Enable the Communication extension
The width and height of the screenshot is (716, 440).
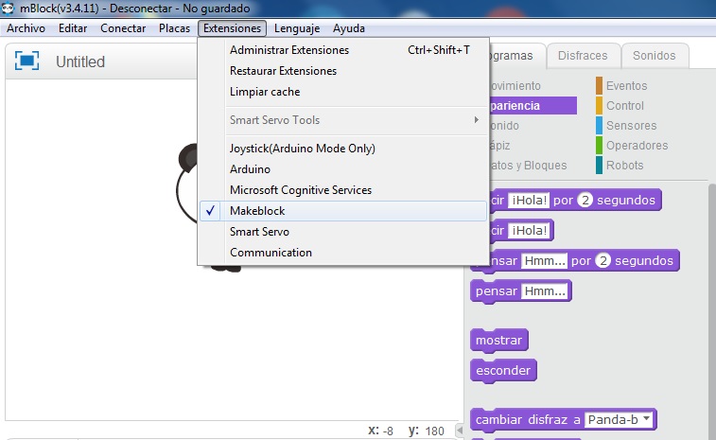point(271,253)
